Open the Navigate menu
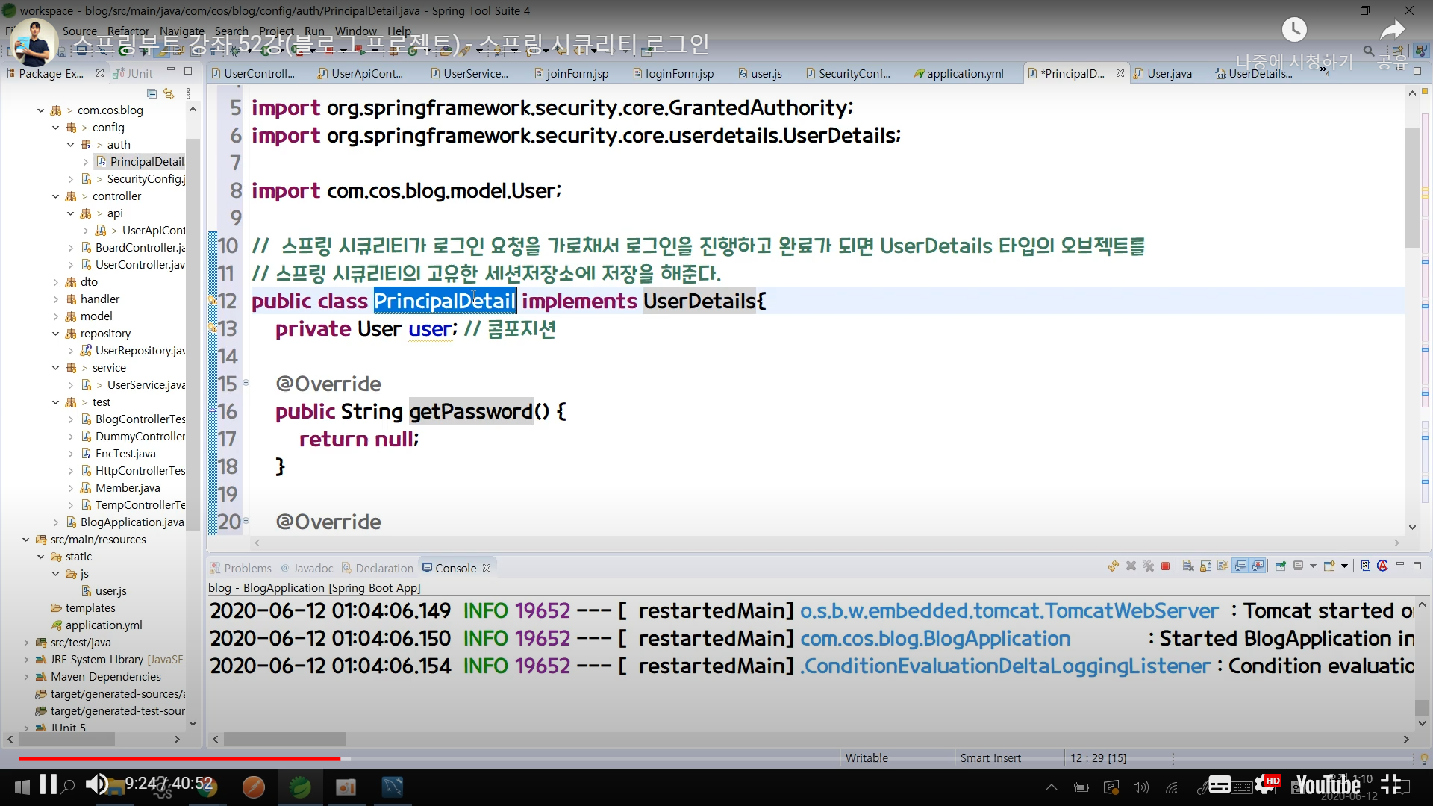 (181, 31)
